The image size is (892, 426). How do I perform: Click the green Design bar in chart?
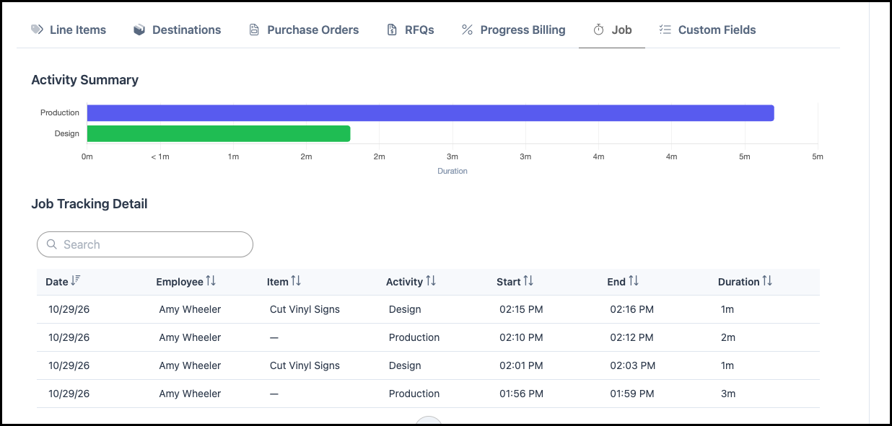coord(219,133)
